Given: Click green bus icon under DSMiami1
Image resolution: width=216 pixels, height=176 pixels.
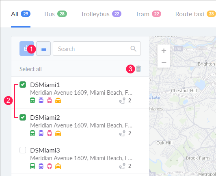Looking at the screenshot, I should [x=32, y=100].
